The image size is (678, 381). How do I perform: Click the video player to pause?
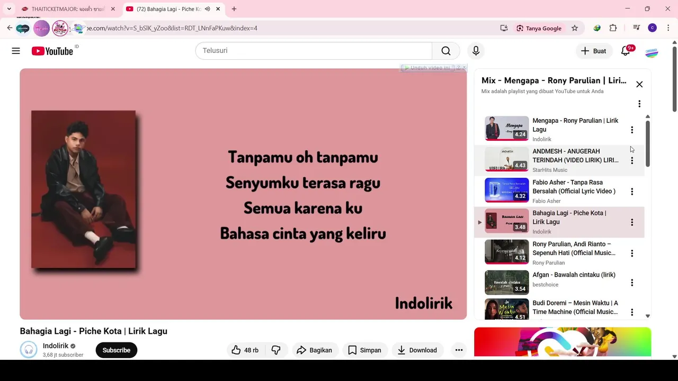(243, 194)
